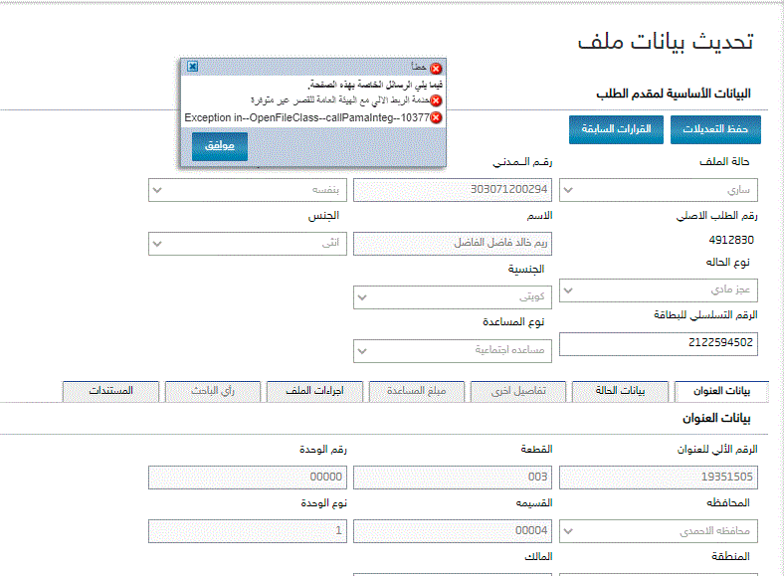This screenshot has height=576, width=784.
Task: Click the رقم الوحدة field showing 00000
Action: pos(248,478)
